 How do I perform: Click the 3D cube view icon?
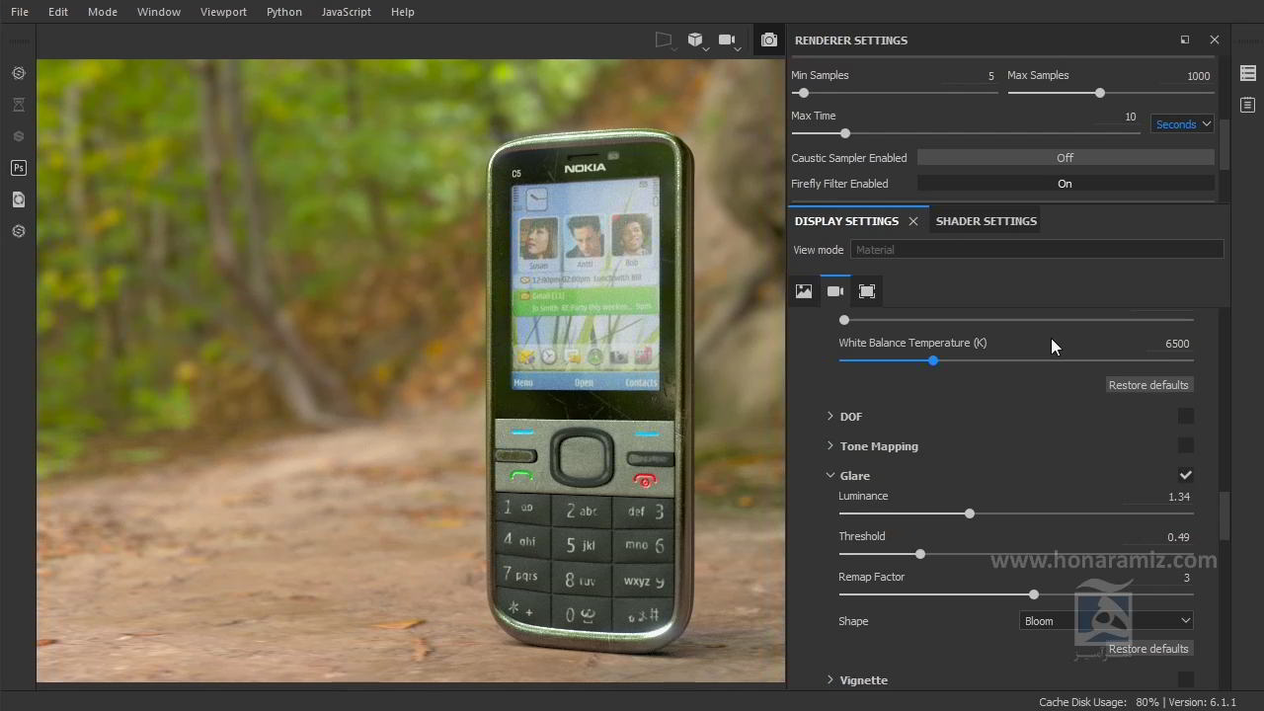[x=696, y=40]
